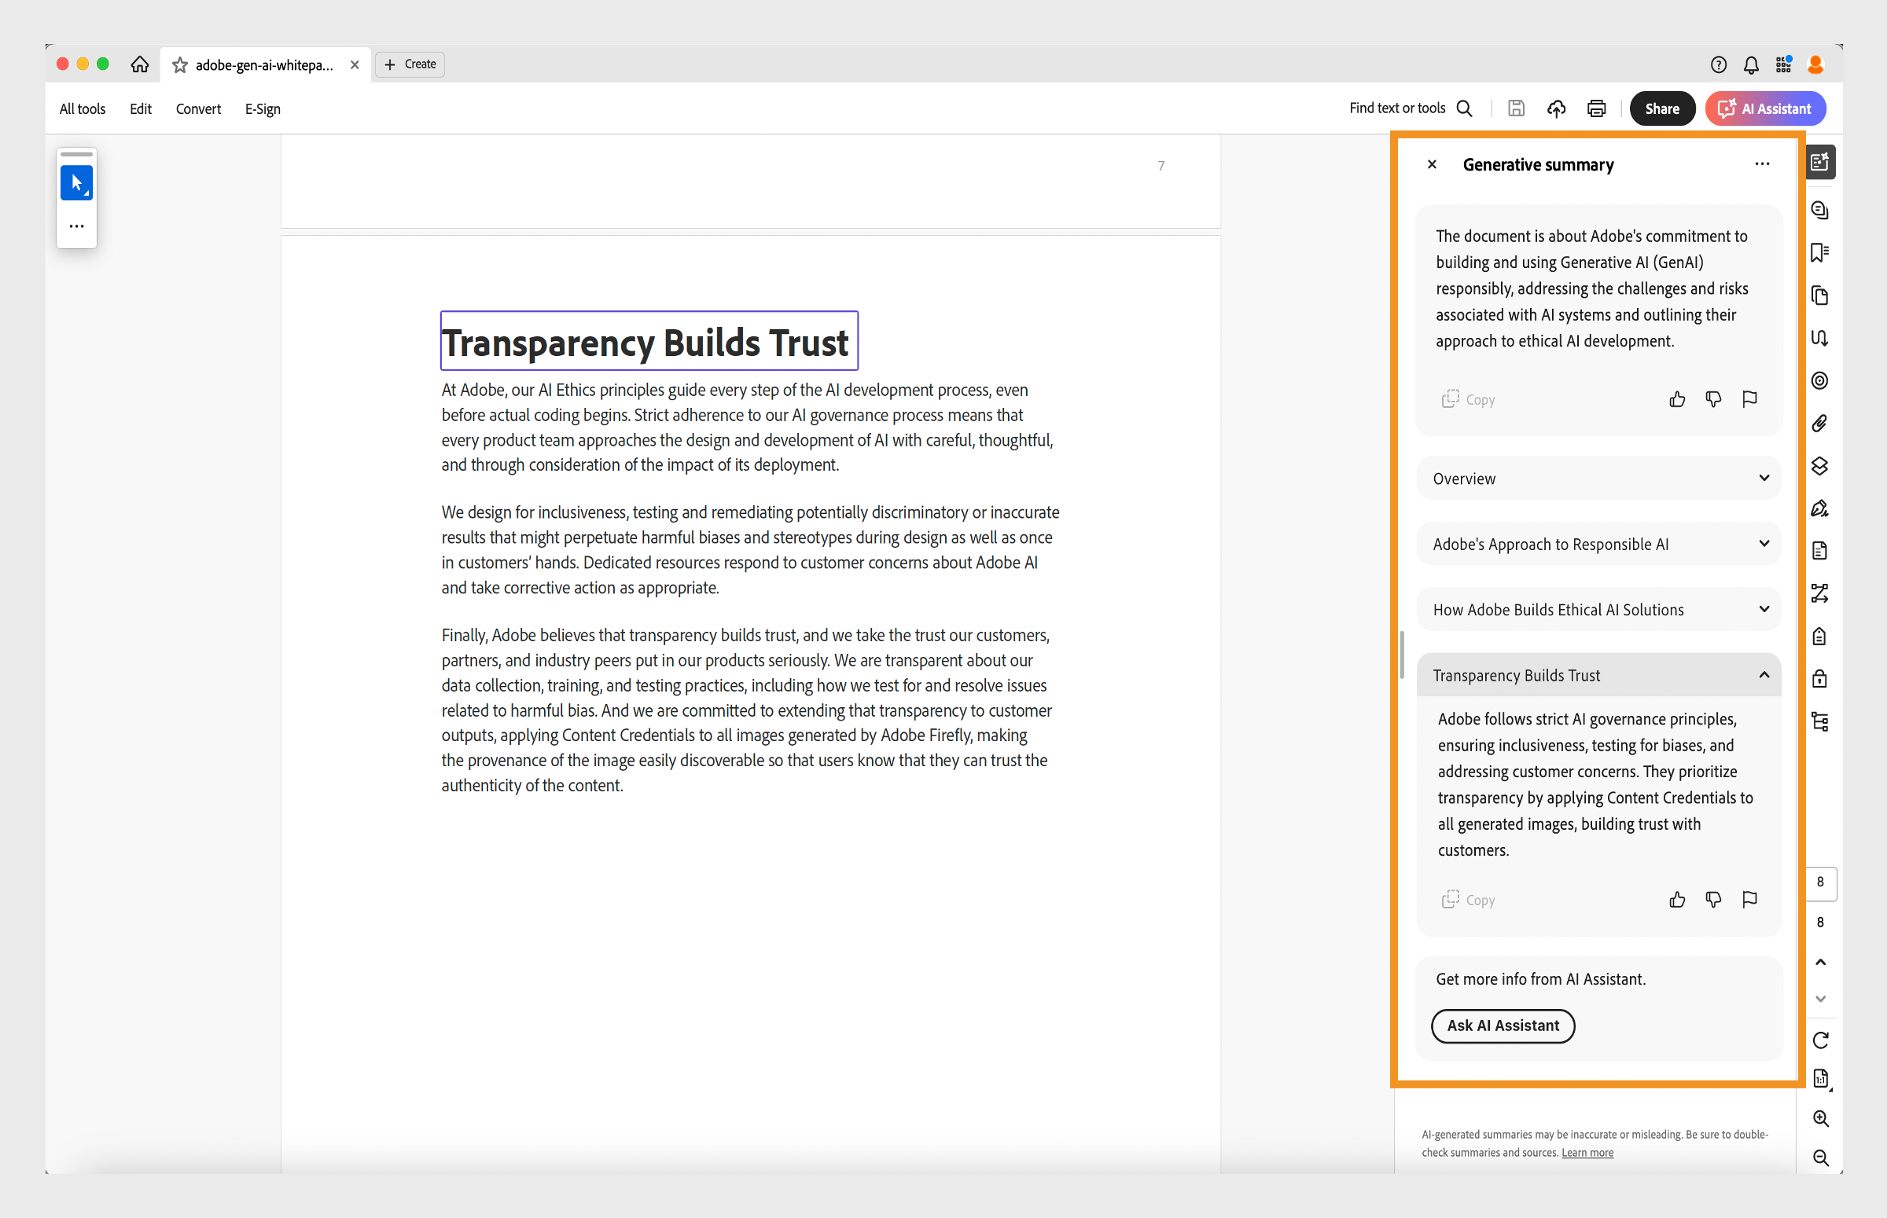Flag the Transparency Builds Trust summary
The height and width of the screenshot is (1218, 1887).
(x=1749, y=900)
